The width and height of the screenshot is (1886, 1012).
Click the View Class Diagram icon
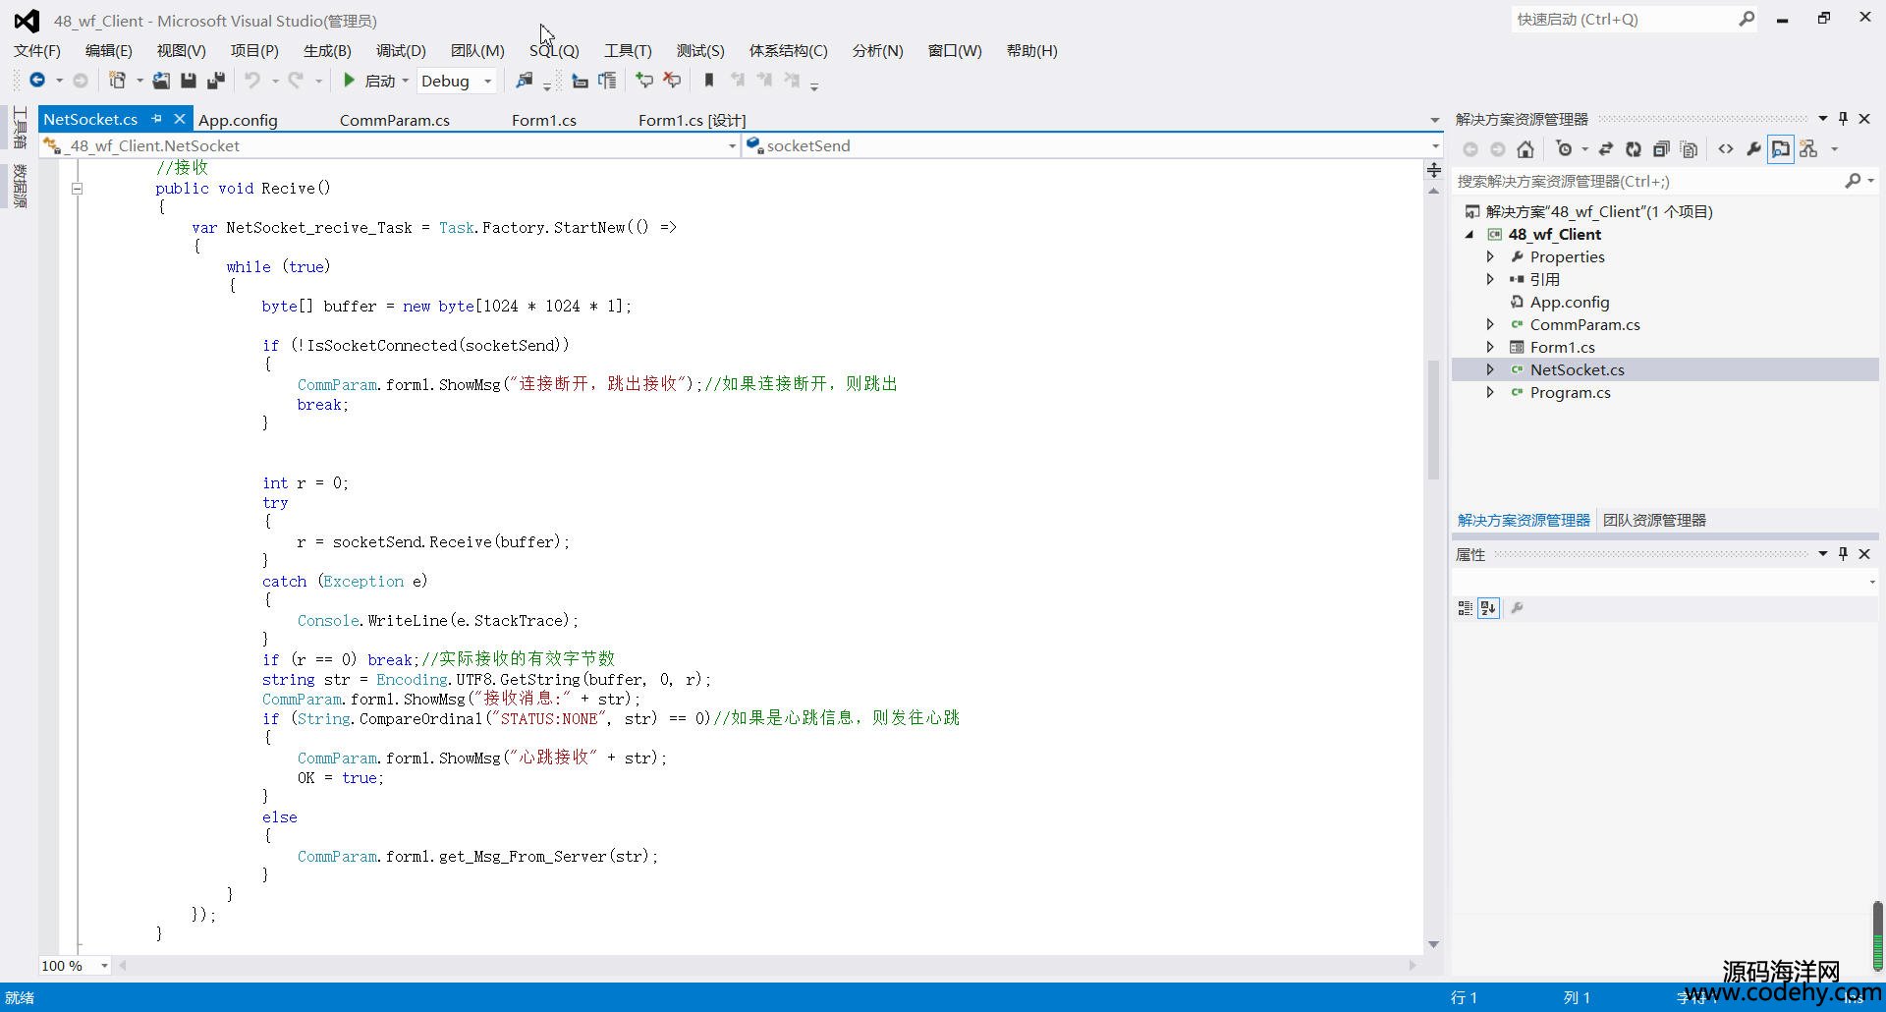tap(1808, 149)
